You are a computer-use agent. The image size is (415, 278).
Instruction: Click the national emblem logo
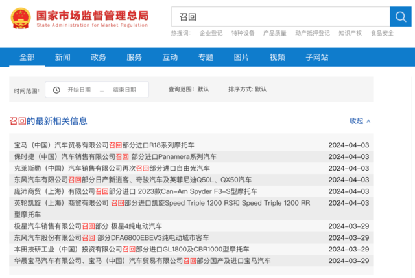19,20
